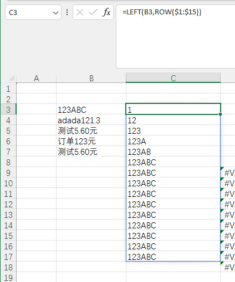The image size is (235, 282).
Task: Open the Insert Function fx dialog
Action: (106, 13)
